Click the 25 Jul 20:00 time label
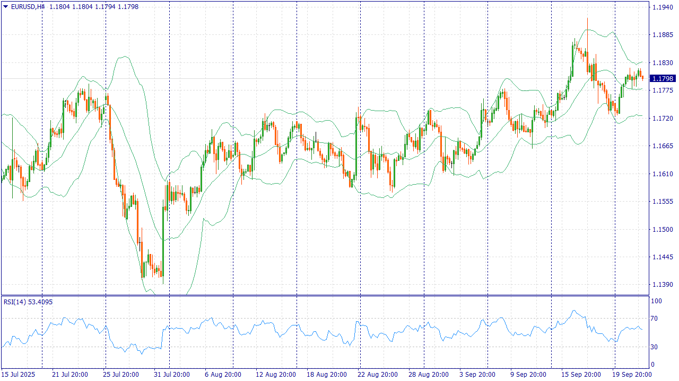Screen dimensions: 679x381 point(121,375)
